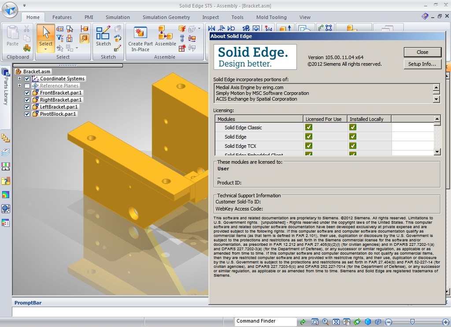451x327 pixels.
Task: Click the simulation color map side icon
Action: click(x=5, y=195)
